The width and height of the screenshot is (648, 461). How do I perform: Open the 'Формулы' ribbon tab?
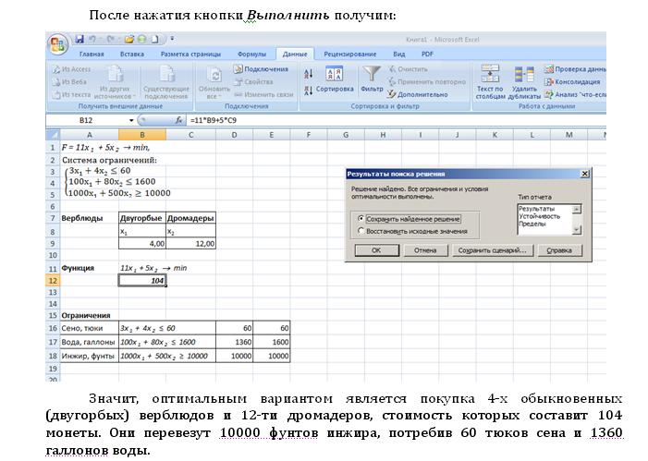coord(251,55)
